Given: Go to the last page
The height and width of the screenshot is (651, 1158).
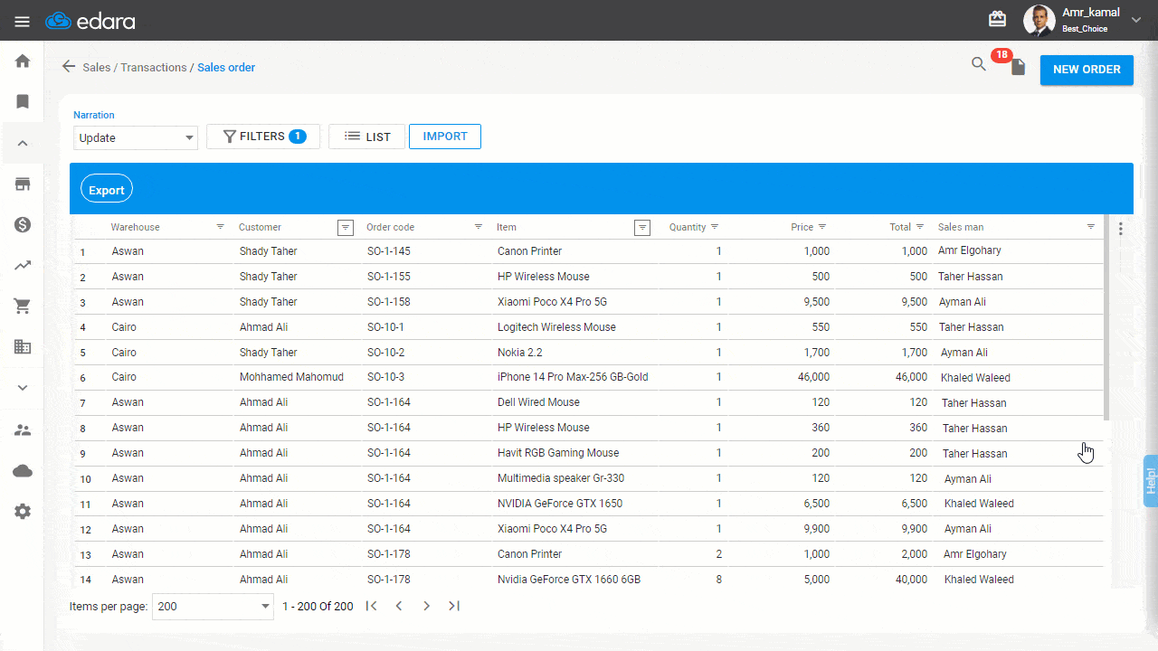Looking at the screenshot, I should pos(454,606).
